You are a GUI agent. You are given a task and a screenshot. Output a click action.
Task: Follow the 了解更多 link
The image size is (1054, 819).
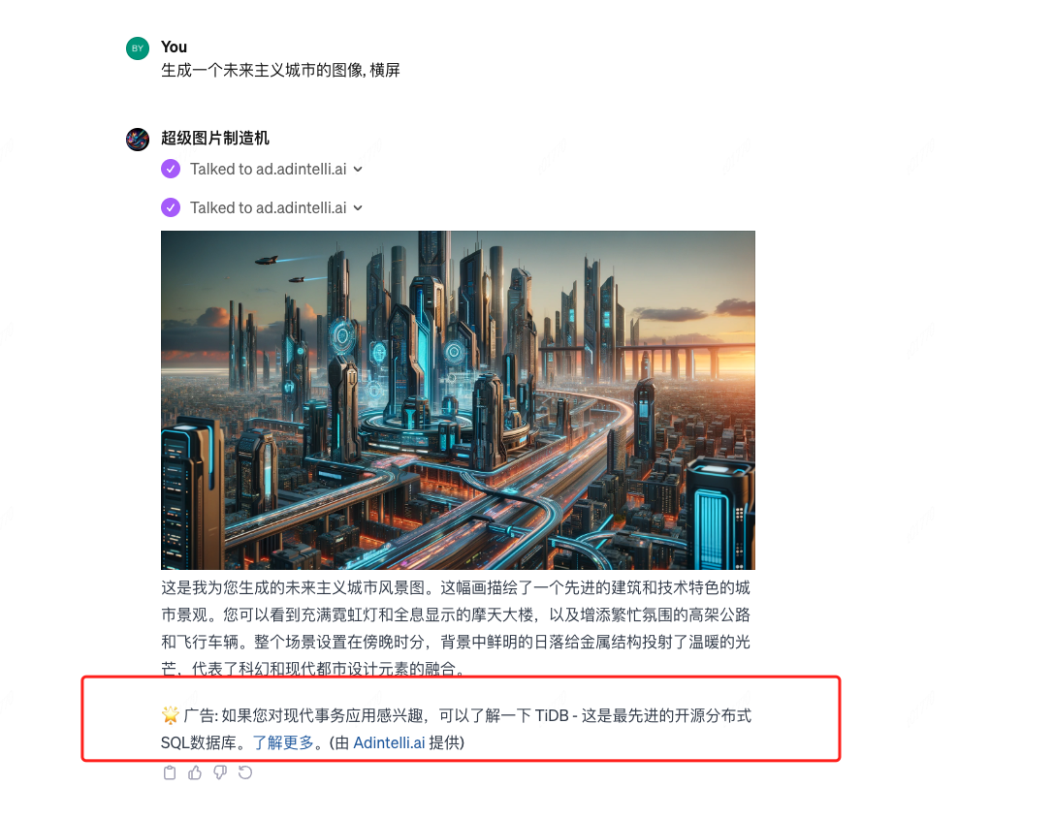click(283, 742)
